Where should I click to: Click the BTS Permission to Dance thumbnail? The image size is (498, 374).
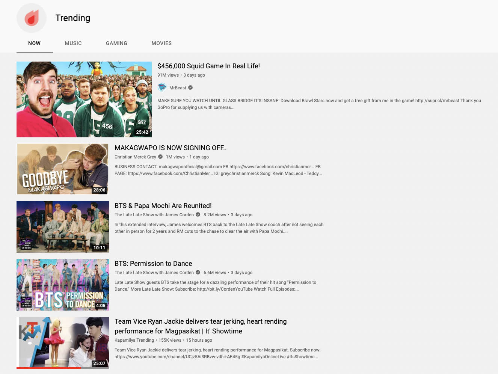[63, 285]
